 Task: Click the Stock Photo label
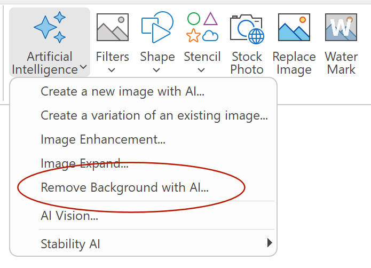(x=247, y=63)
